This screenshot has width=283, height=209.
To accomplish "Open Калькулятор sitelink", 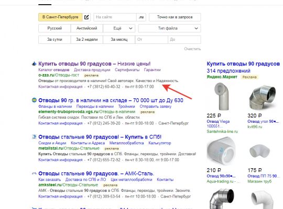I will tap(160, 143).
